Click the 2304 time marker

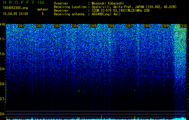tap(75, 26)
